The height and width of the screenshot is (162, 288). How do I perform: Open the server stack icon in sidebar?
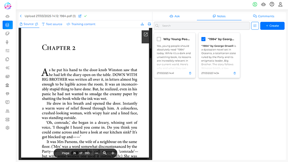click(8, 120)
